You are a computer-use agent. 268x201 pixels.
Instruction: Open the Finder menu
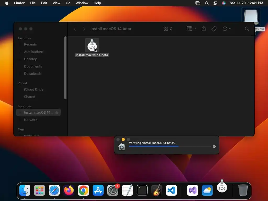[x=19, y=3]
